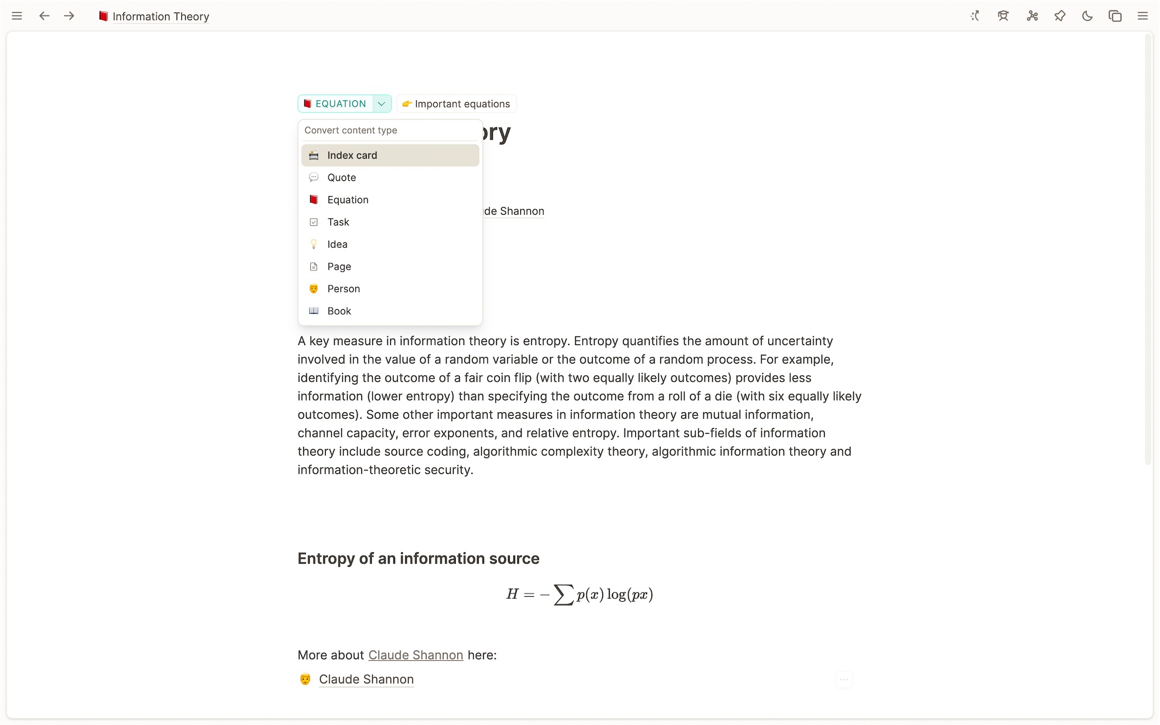This screenshot has height=725, width=1160.
Task: Click the Claude Shannon hyperlink
Action: click(x=416, y=655)
